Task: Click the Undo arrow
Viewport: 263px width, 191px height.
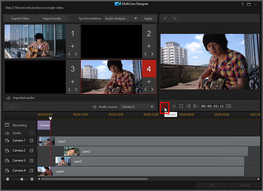Action: click(166, 18)
